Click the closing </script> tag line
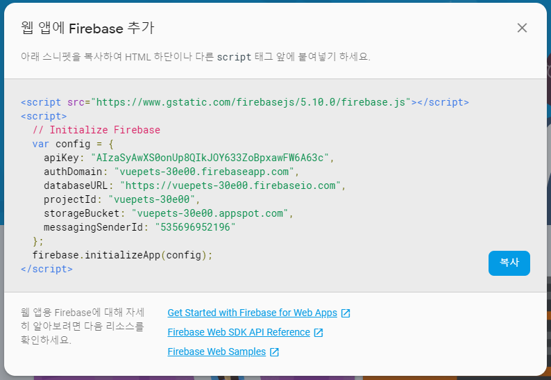This screenshot has height=380, width=551. pyautogui.click(x=46, y=269)
